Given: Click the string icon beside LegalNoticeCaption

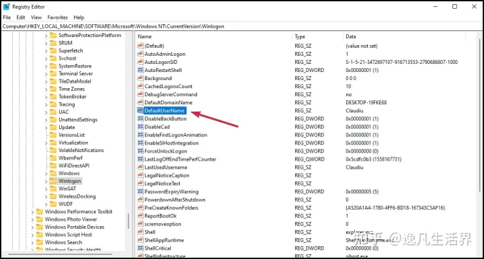Looking at the screenshot, I should click(140, 175).
